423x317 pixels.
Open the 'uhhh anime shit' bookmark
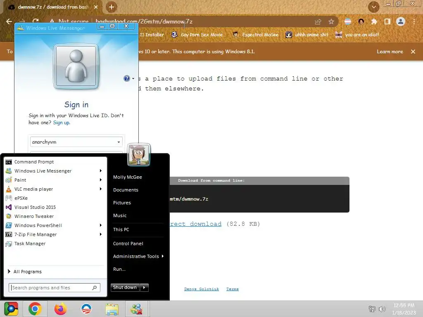(307, 35)
